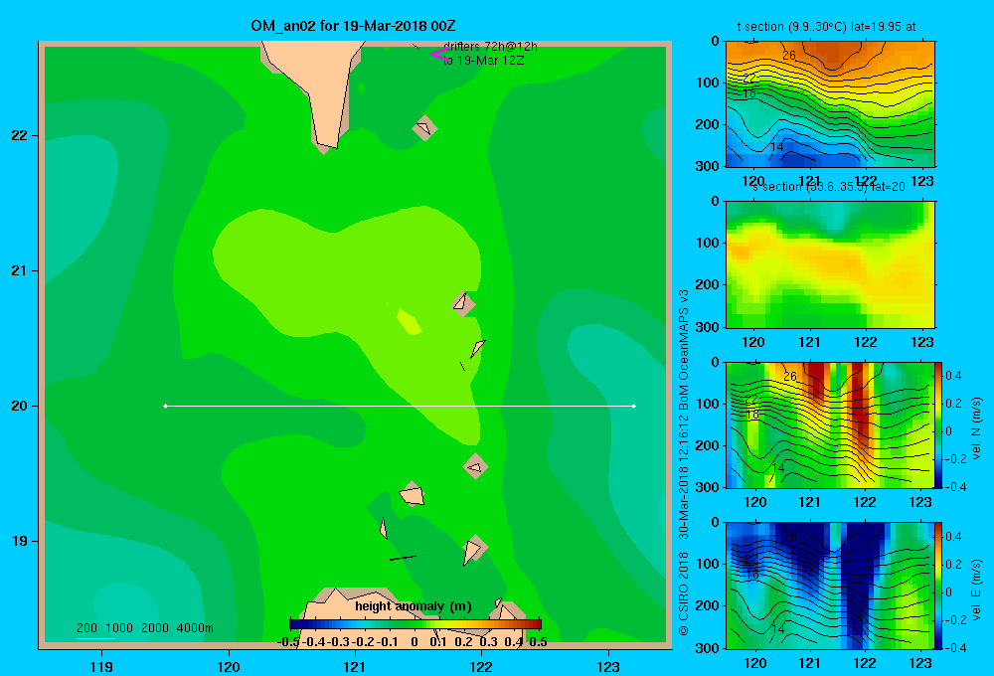Screen dimensions: 994x676
Task: Click the height anomaly color scale bar
Action: point(415,624)
